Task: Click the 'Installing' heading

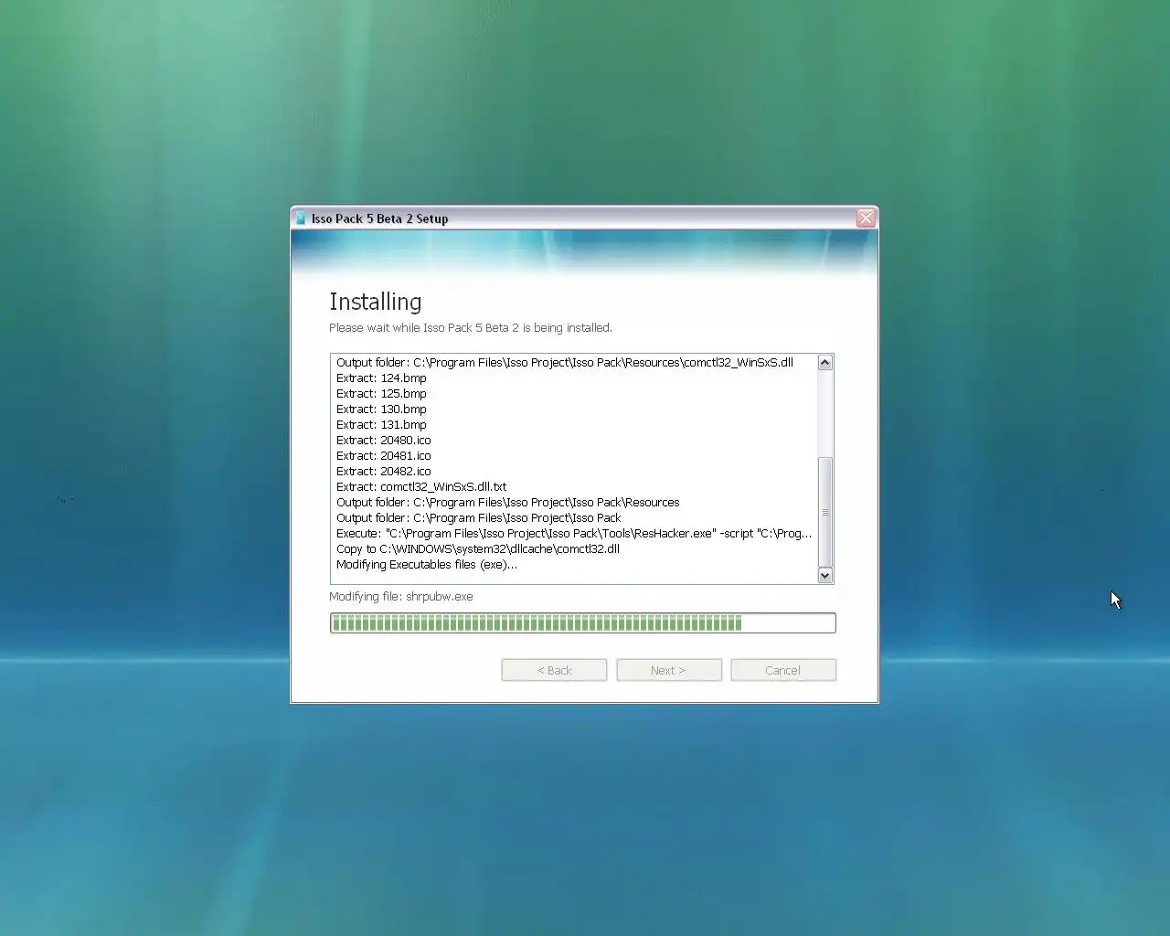Action: click(376, 302)
